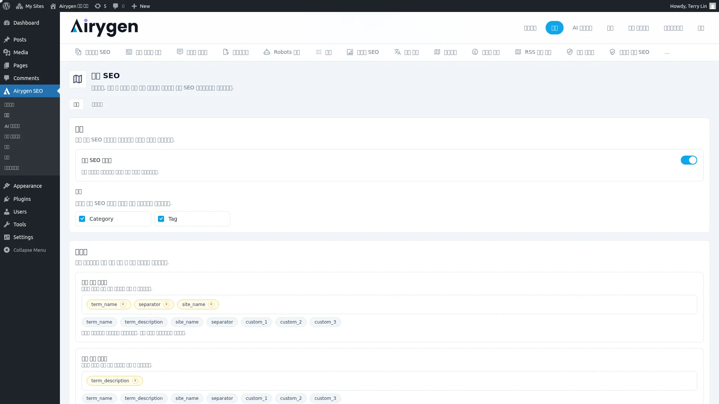Click the map icon beside the page title
719x404 pixels.
(78, 79)
